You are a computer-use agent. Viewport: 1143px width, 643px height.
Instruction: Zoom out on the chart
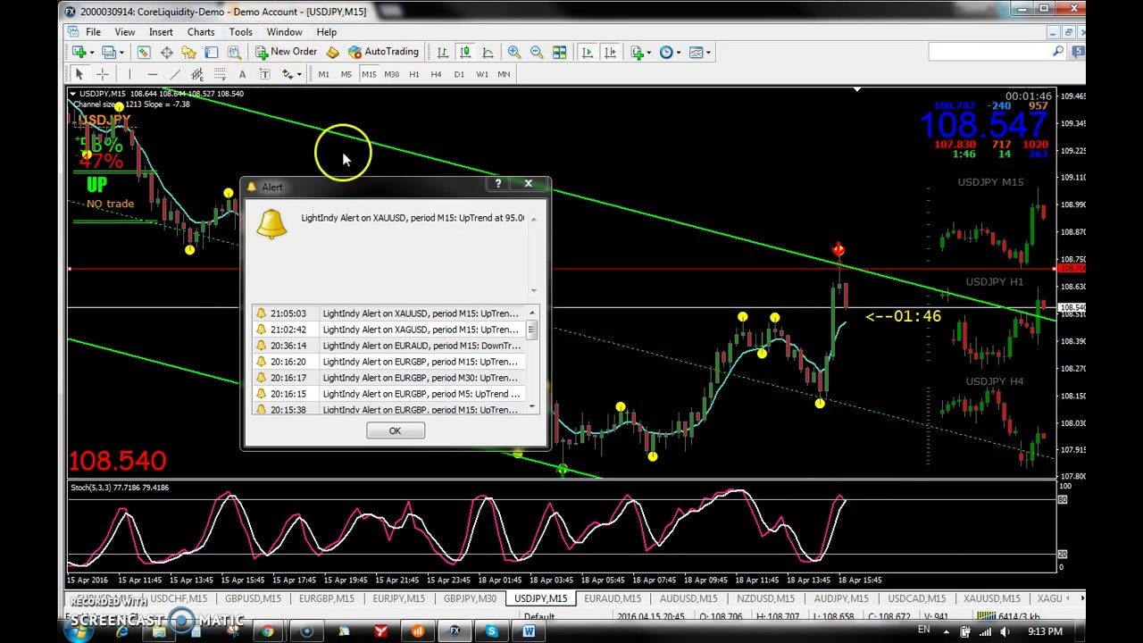tap(537, 53)
